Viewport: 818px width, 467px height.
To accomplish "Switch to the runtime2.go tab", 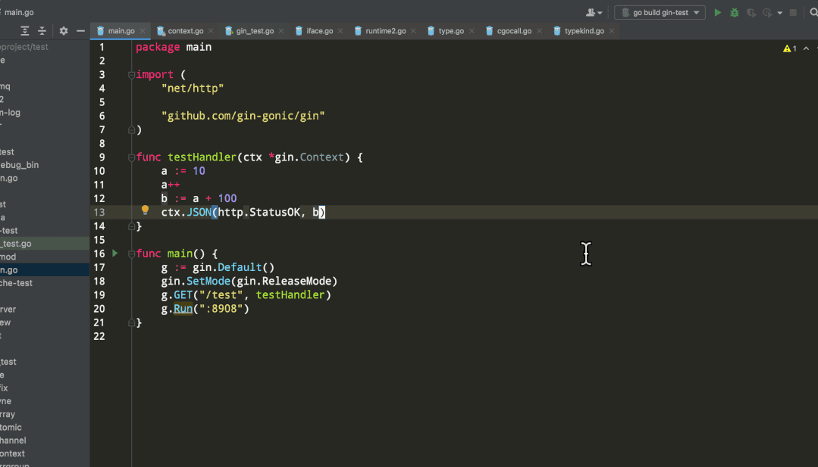I will [385, 31].
